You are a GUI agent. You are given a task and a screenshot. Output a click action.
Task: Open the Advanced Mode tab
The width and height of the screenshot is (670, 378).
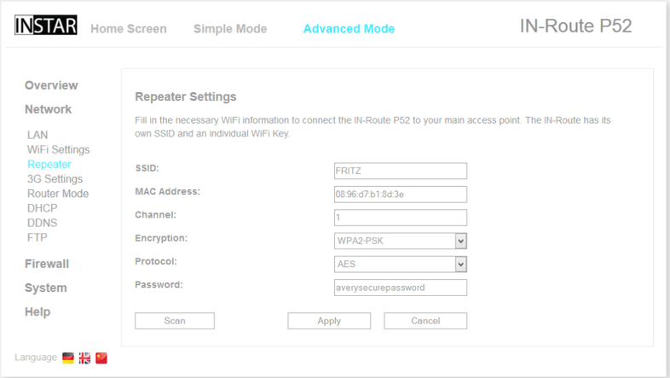[349, 29]
